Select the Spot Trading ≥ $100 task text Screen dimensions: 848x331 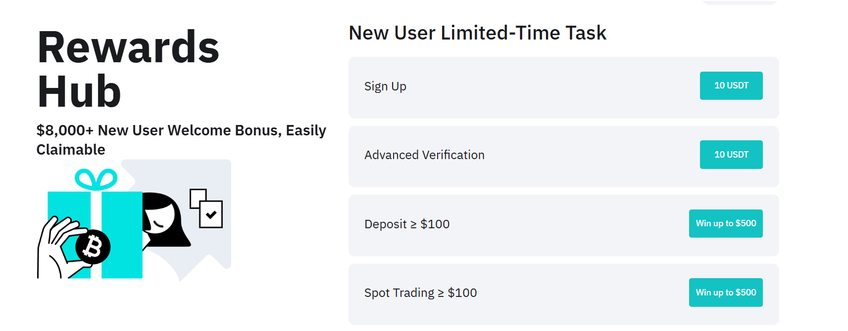click(x=420, y=293)
